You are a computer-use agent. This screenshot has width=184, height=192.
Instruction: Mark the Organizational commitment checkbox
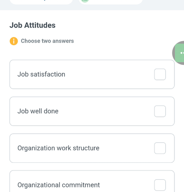click(x=160, y=185)
